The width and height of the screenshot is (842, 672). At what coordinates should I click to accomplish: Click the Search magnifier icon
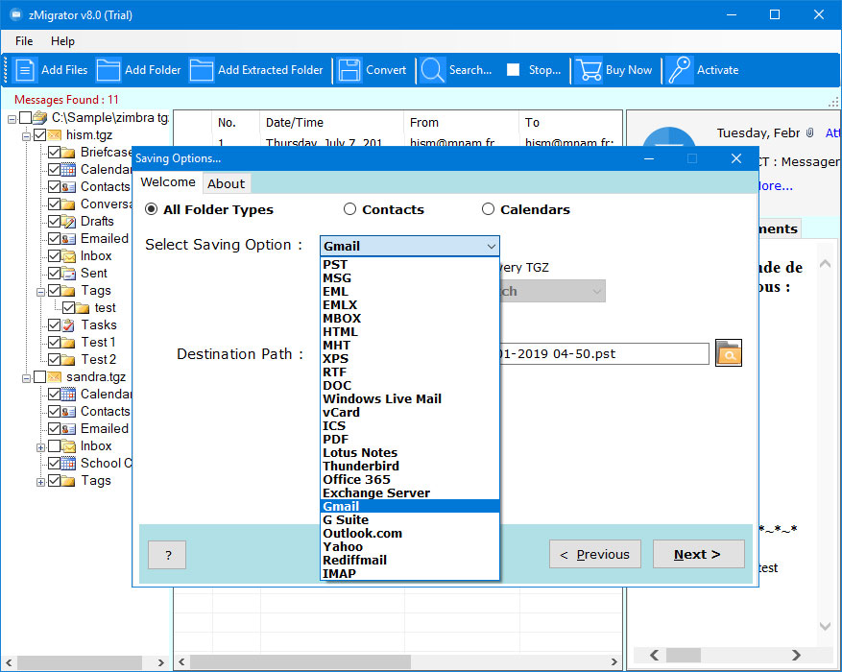(432, 70)
